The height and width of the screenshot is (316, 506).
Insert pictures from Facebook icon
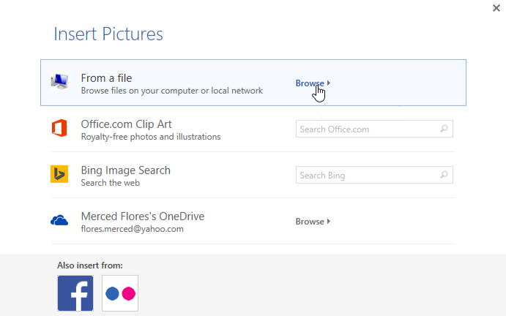pos(75,293)
